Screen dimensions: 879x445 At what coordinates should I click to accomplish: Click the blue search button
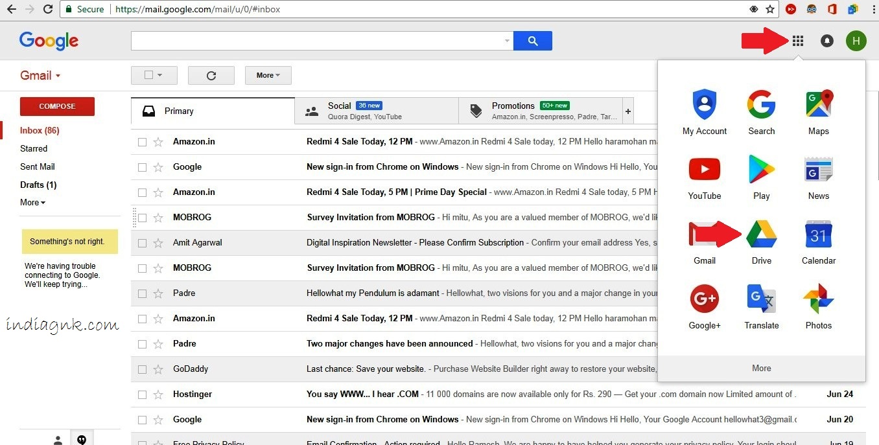tap(532, 41)
